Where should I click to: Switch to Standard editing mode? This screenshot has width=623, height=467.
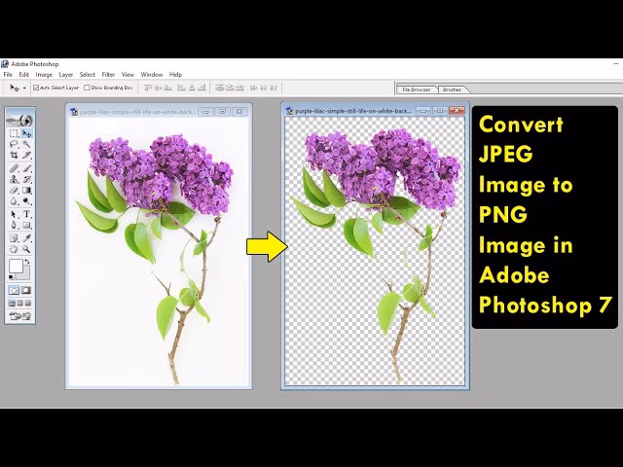pos(14,290)
